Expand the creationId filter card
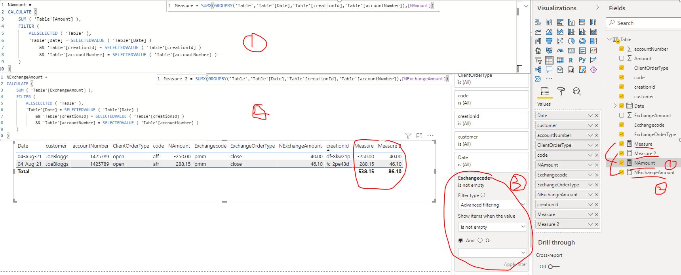 (491, 119)
